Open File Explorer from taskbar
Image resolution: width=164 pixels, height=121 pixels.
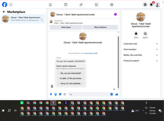coord(59,103)
